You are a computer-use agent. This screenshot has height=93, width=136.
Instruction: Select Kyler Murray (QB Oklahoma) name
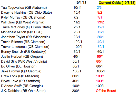point(23,18)
